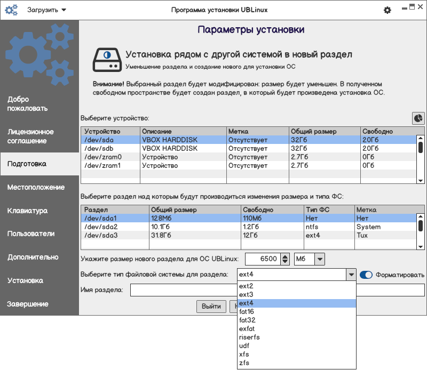The width and height of the screenshot is (427, 370).
Task: Maximize the installer window
Action: coord(412,7)
